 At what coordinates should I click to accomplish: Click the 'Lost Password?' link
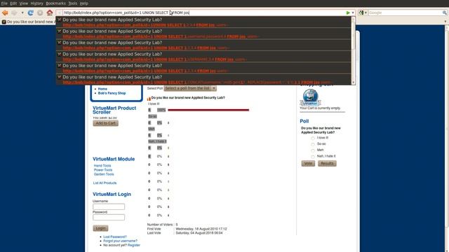[x=115, y=237]
